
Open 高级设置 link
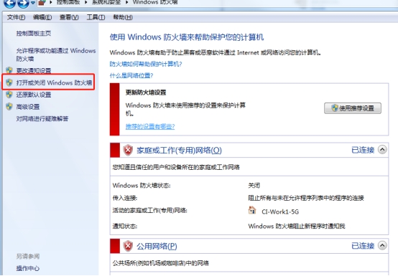(x=28, y=107)
